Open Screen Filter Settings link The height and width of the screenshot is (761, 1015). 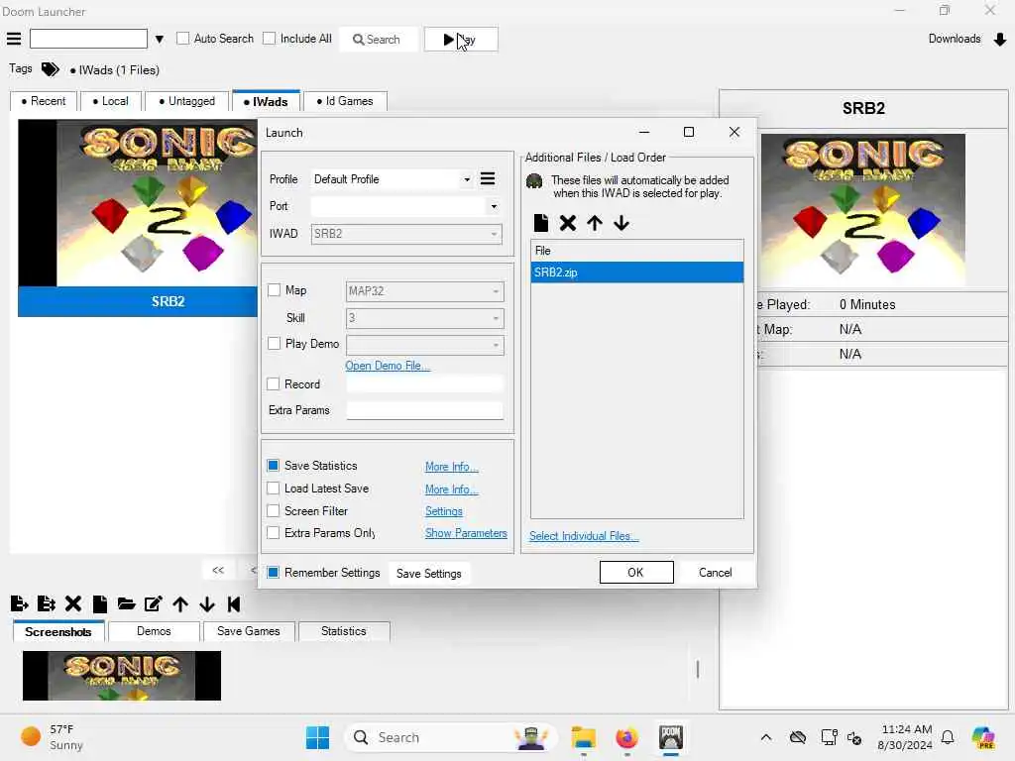coord(444,511)
